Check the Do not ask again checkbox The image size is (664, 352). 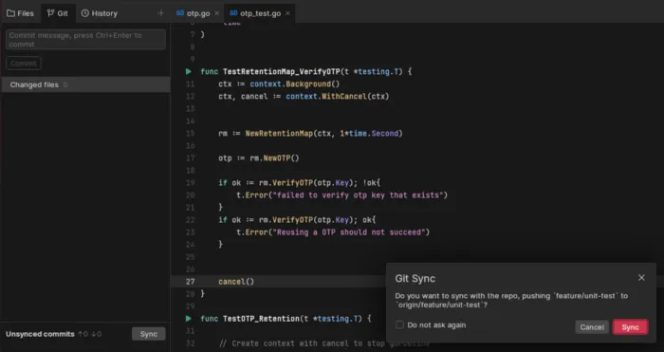pyautogui.click(x=399, y=324)
